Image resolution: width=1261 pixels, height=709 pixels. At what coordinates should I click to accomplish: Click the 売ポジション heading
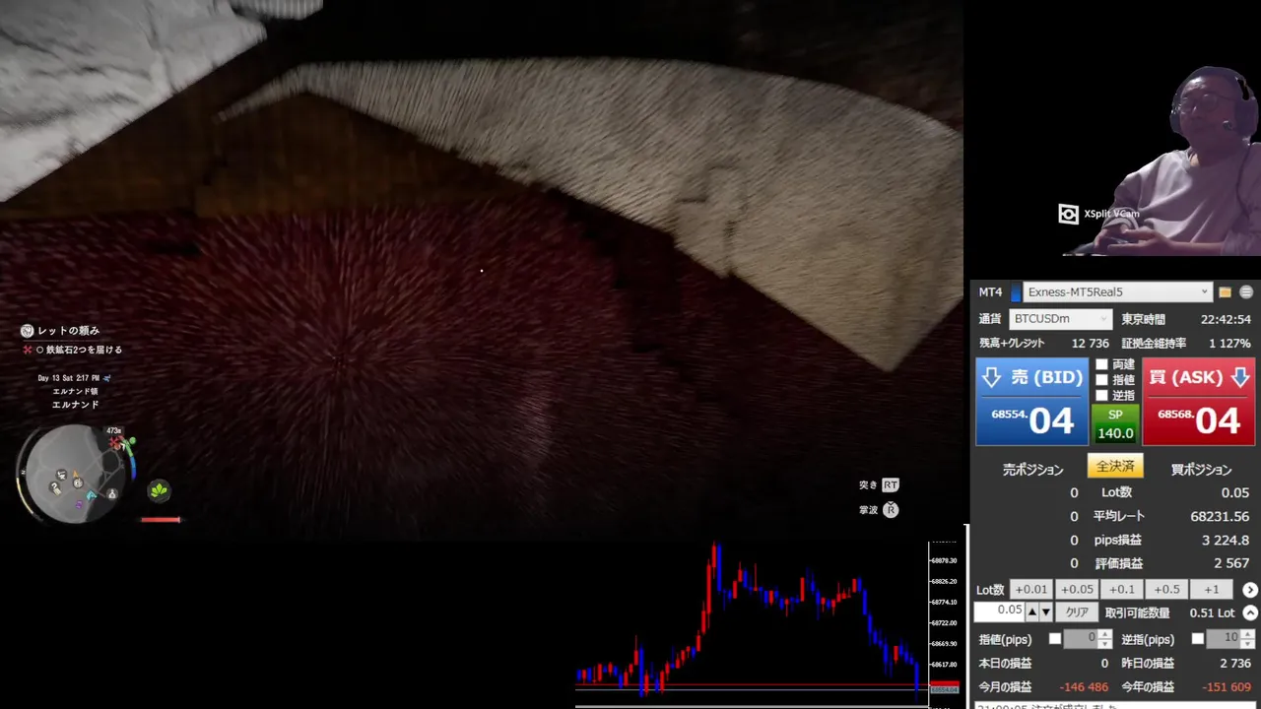(1033, 470)
